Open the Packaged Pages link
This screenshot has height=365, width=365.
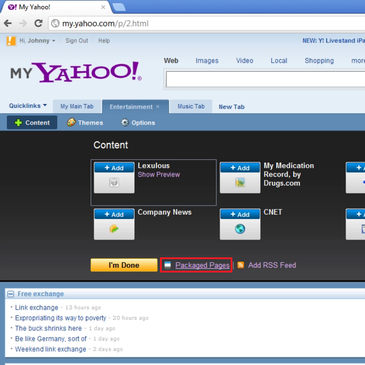pos(203,265)
